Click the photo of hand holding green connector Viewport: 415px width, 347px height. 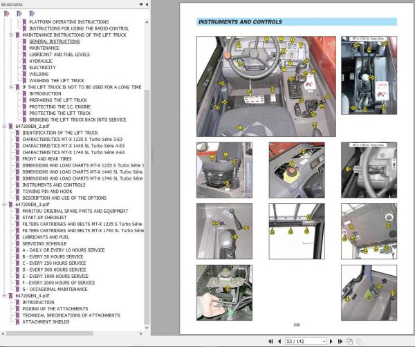point(224,292)
